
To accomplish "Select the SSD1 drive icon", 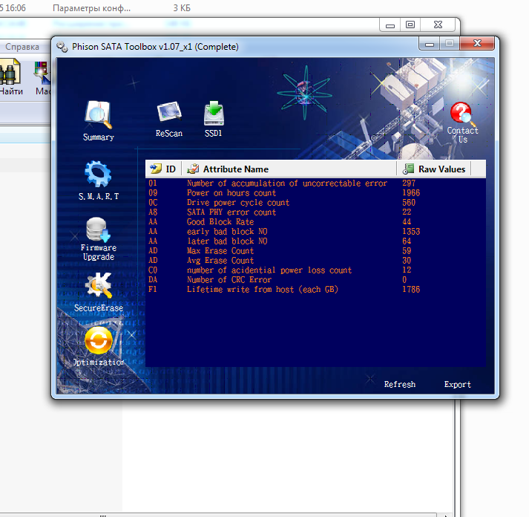I will coord(214,114).
